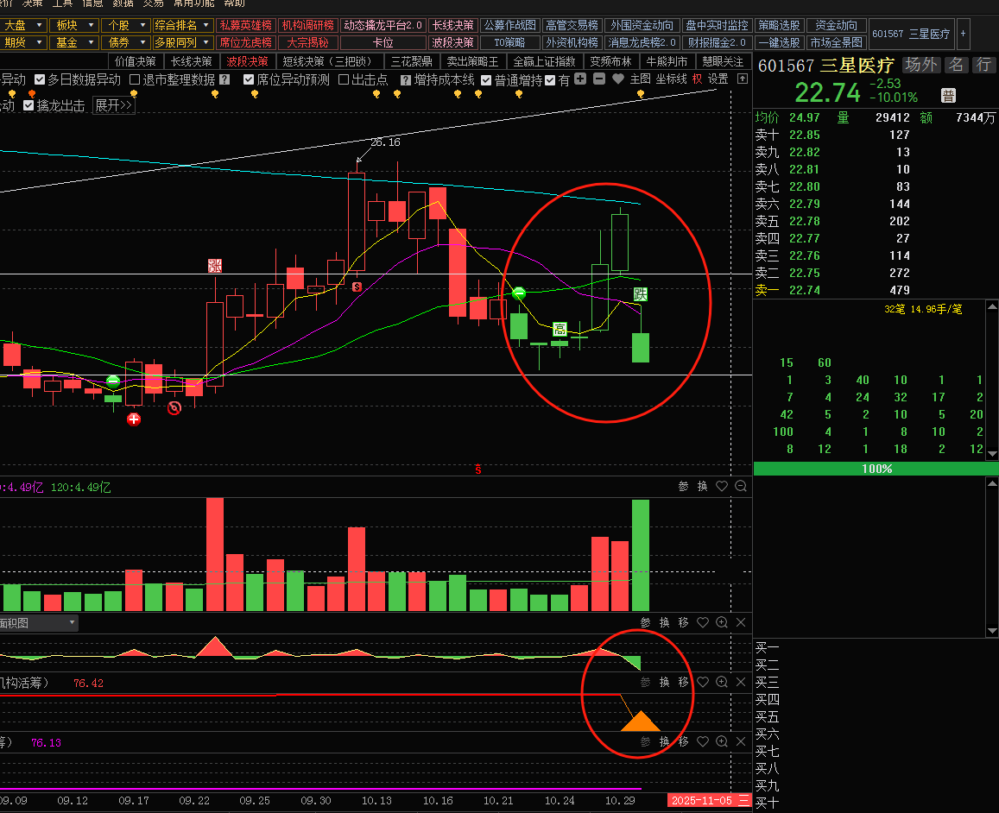This screenshot has height=813, width=999.
Task: Expand options with 展开>> button
Action: [113, 105]
